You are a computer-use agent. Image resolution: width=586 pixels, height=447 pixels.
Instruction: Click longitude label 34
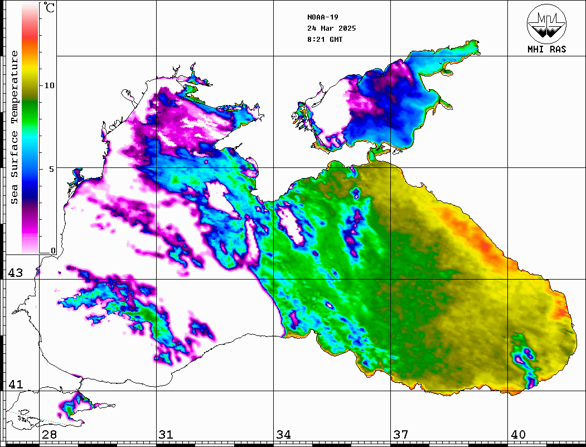[284, 435]
